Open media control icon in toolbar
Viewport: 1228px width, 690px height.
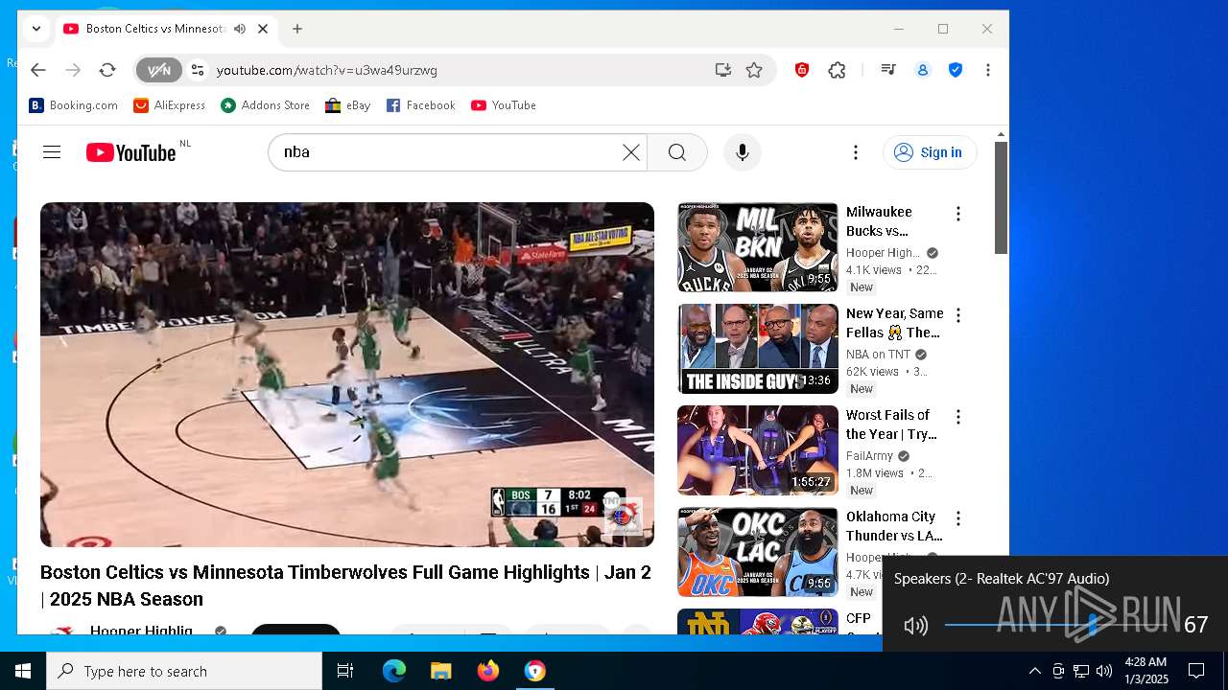pyautogui.click(x=888, y=70)
